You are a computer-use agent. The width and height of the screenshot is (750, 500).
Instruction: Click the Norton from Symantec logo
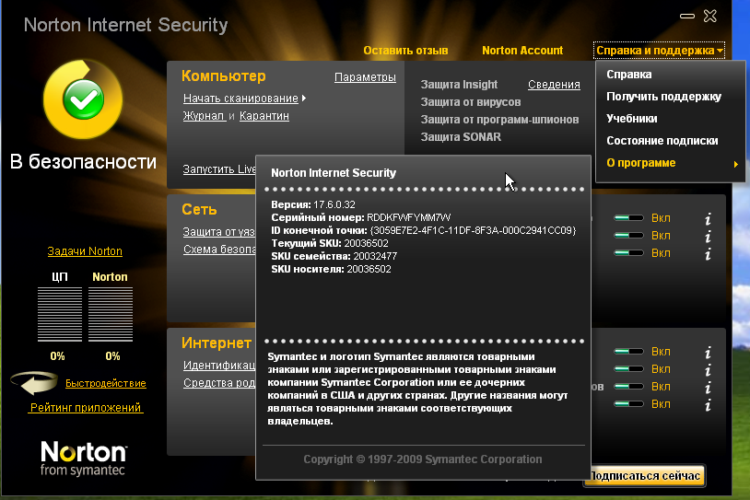pyautogui.click(x=83, y=458)
